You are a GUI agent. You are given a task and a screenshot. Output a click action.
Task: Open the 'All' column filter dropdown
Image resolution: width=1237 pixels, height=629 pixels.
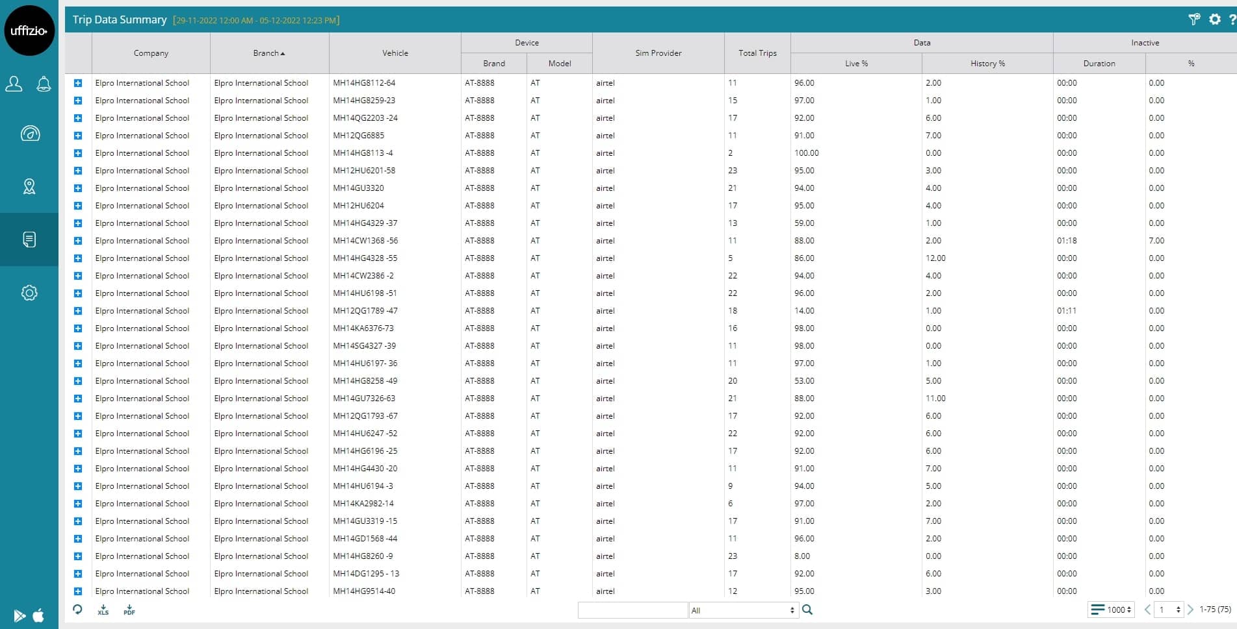click(x=743, y=610)
